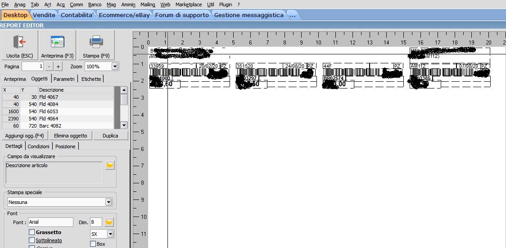Click Aggiungi ogg.(F4) button
506x248 pixels.
click(24, 136)
